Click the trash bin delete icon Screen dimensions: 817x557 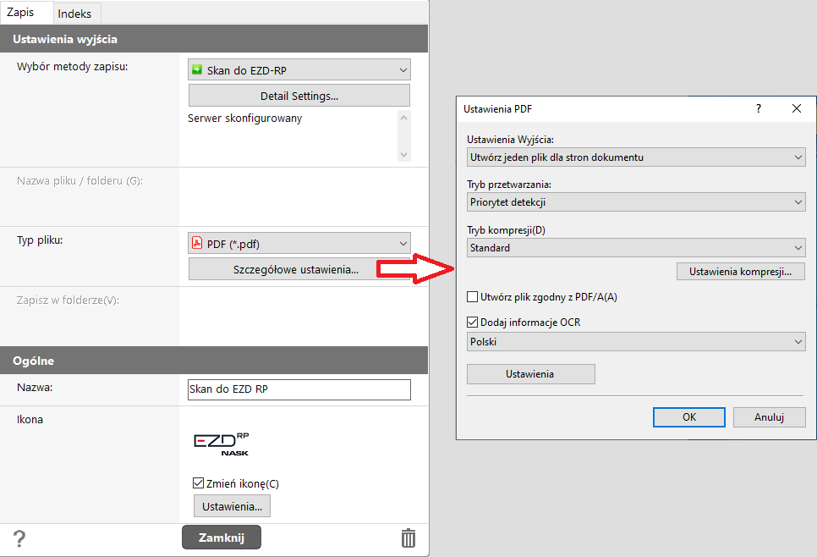click(x=408, y=538)
